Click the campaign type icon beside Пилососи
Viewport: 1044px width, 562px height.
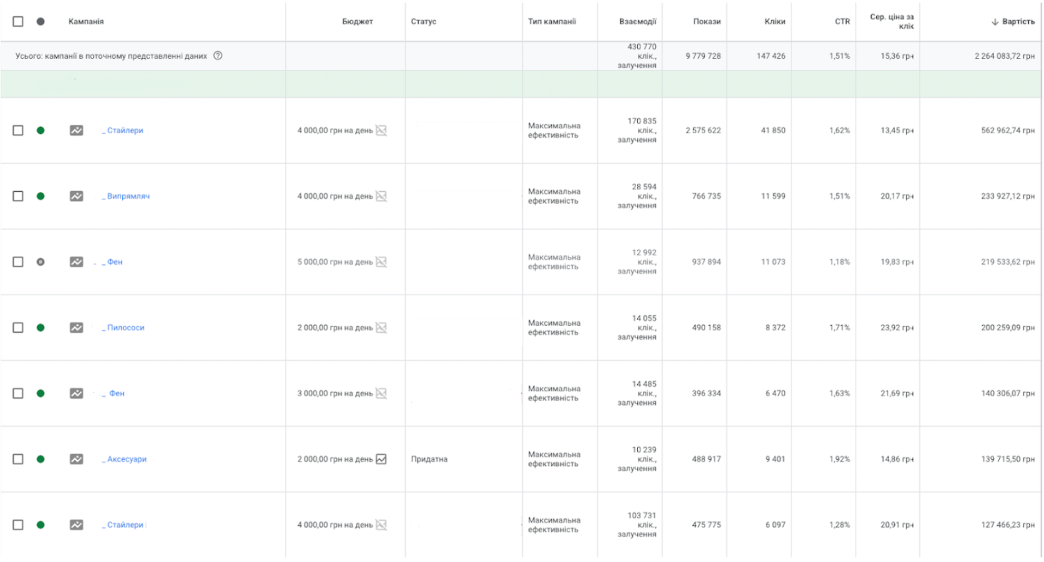[76, 328]
